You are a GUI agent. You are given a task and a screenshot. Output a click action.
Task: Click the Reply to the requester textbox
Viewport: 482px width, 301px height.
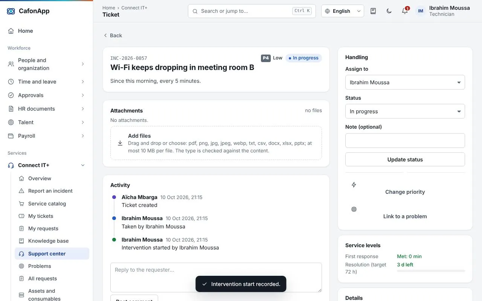[x=216, y=277]
